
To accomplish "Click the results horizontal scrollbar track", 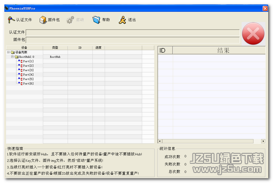I will coord(212,141).
